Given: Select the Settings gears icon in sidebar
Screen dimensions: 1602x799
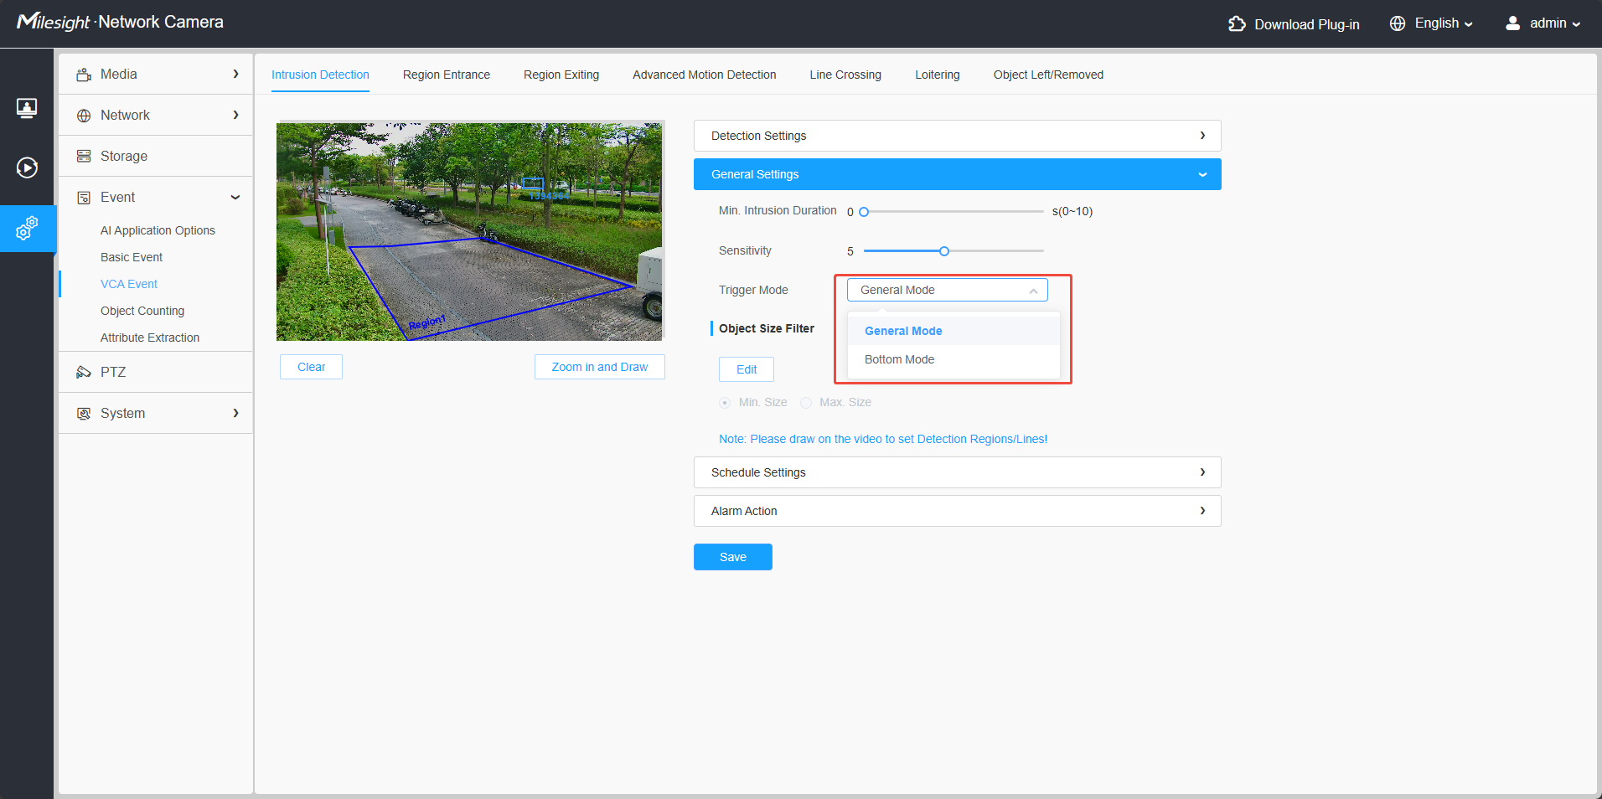Looking at the screenshot, I should 27,228.
